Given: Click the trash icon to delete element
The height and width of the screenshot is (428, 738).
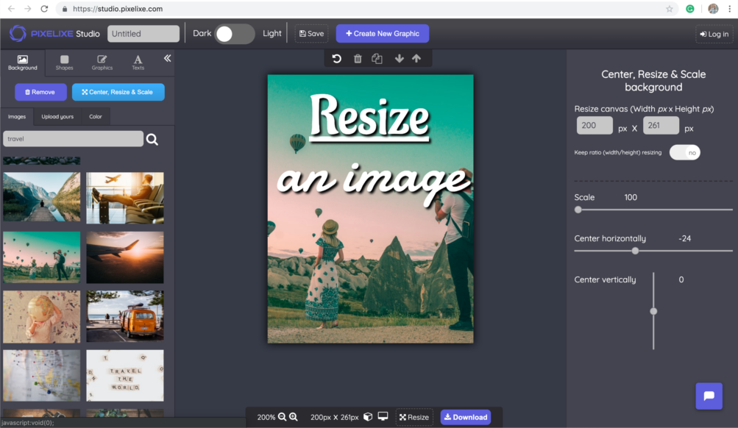Looking at the screenshot, I should [x=358, y=58].
